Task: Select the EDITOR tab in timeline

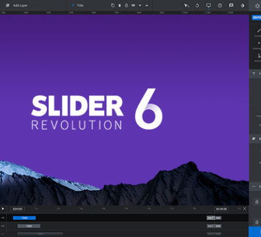Action: [17, 209]
